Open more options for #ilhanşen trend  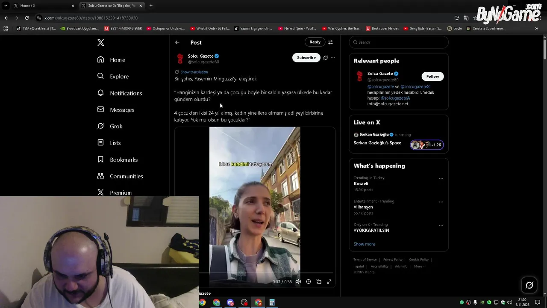click(x=441, y=202)
